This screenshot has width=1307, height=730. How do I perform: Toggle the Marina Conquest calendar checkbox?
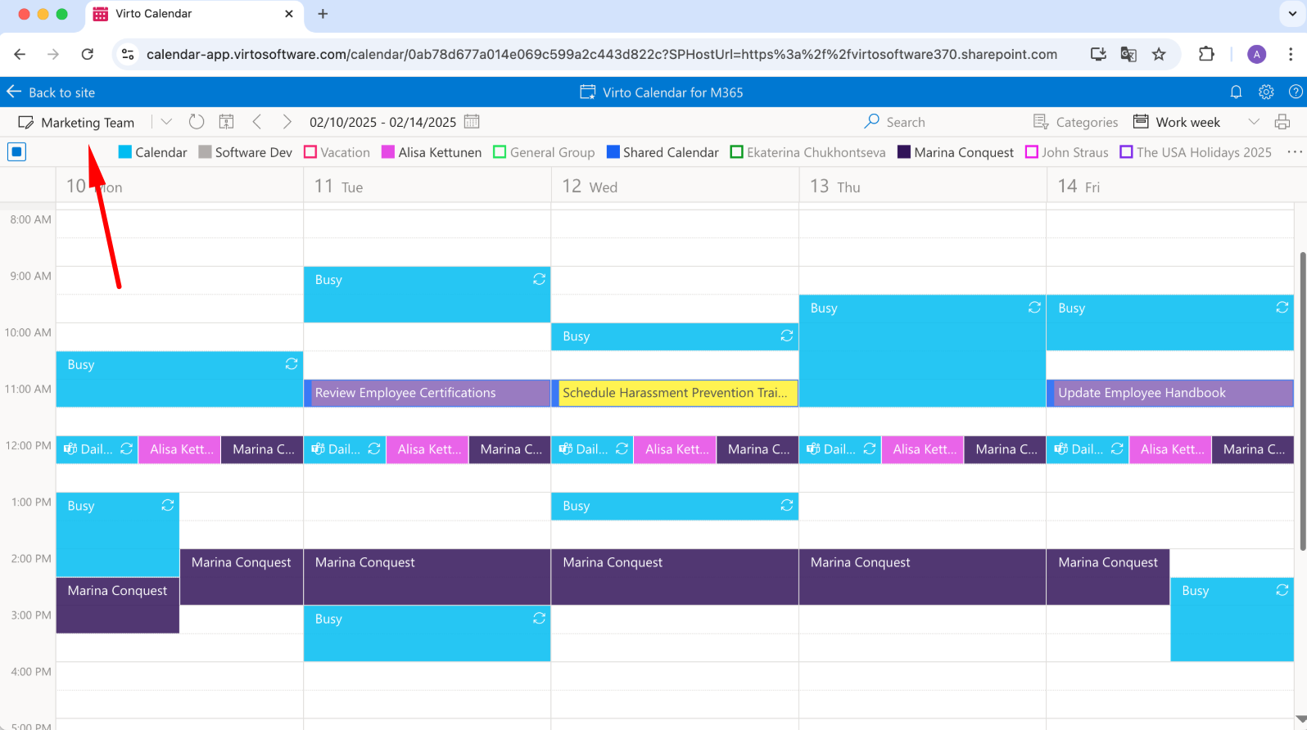tap(904, 152)
